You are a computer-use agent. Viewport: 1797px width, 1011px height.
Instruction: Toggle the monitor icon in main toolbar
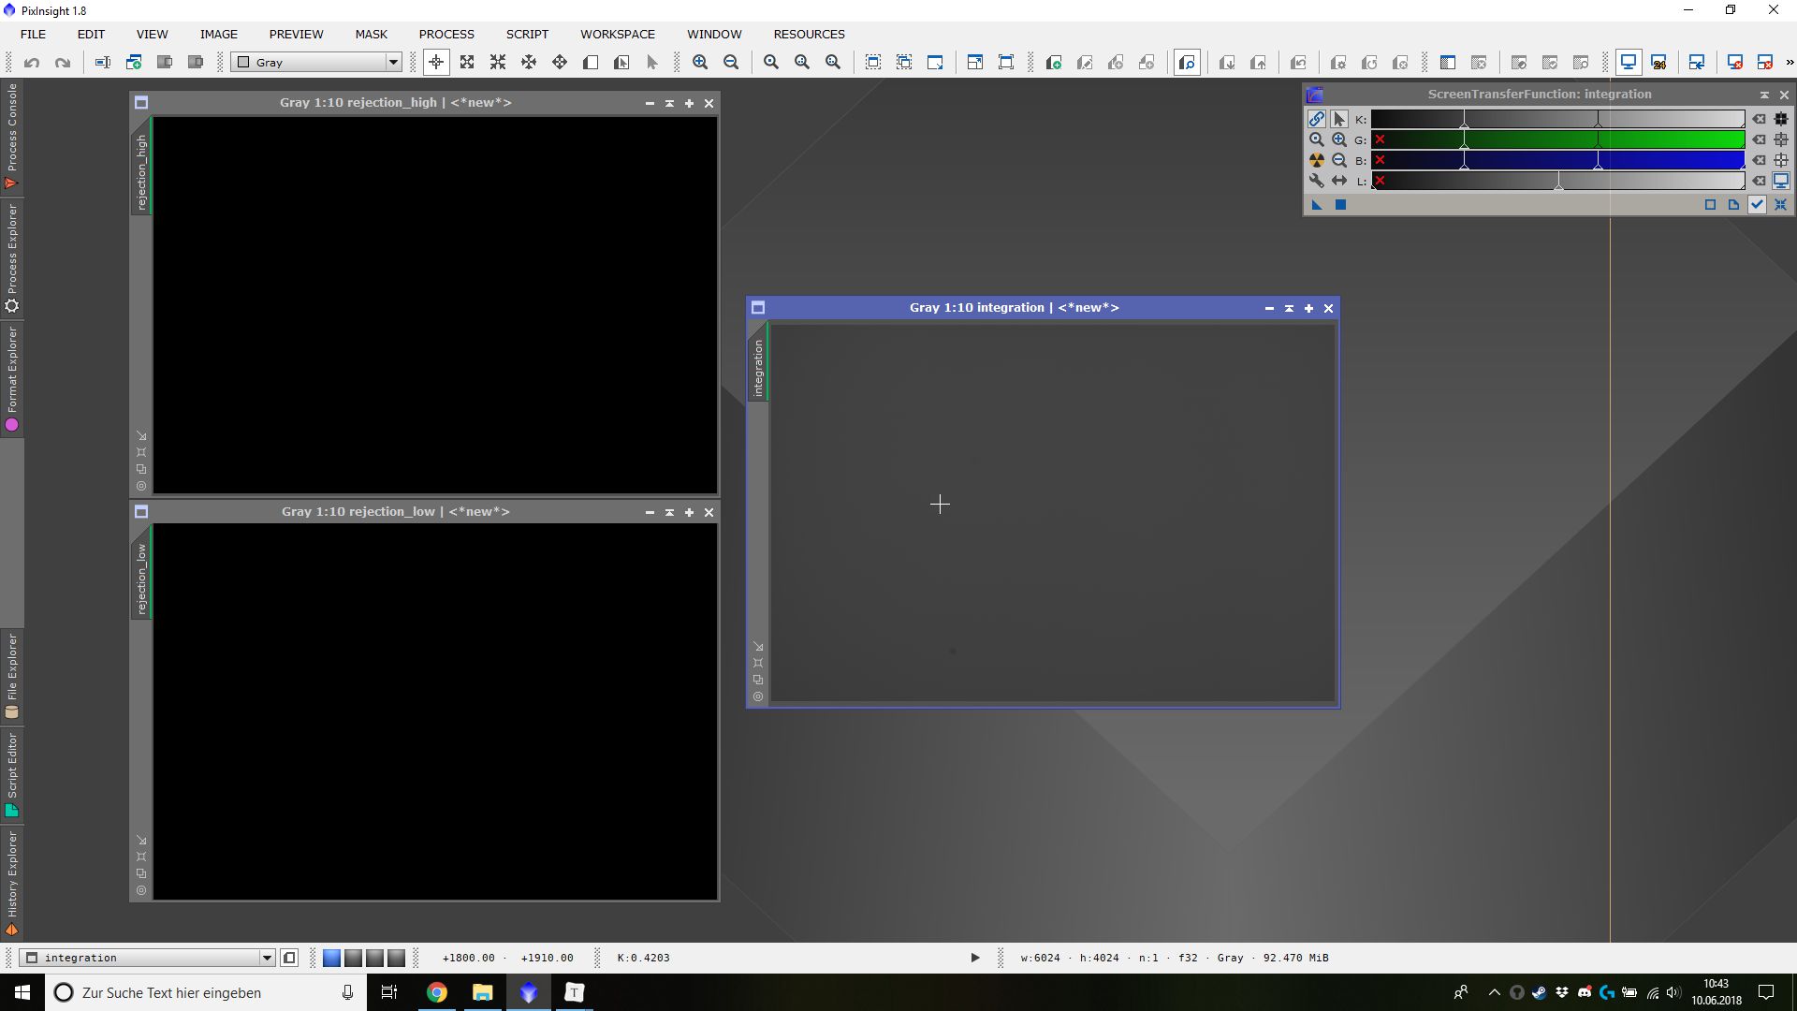click(1629, 63)
